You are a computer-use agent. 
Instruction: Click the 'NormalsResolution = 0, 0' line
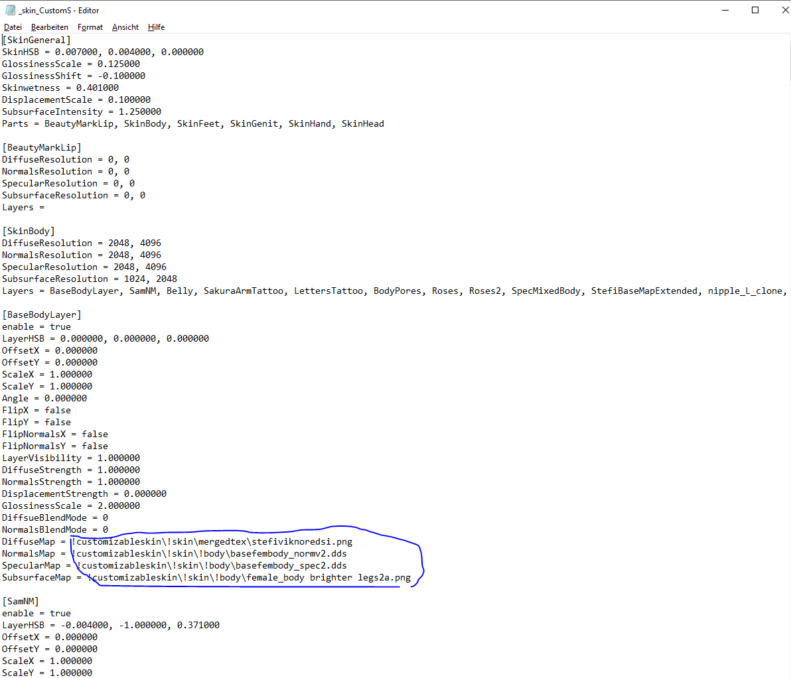[x=66, y=172]
